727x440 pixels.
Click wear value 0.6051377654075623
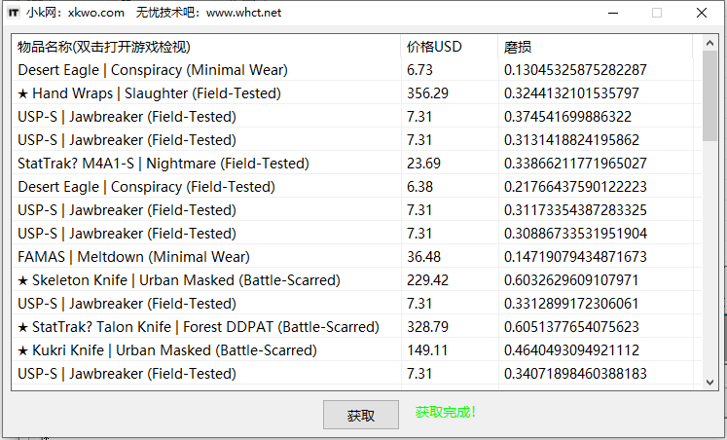coord(571,327)
